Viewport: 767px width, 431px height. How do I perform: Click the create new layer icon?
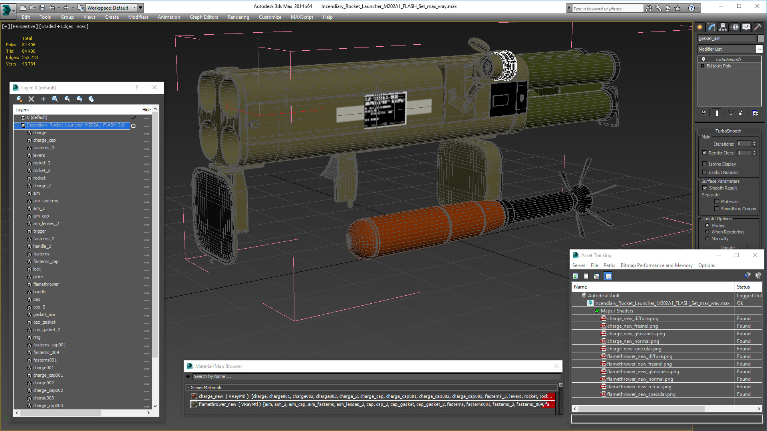pyautogui.click(x=19, y=99)
